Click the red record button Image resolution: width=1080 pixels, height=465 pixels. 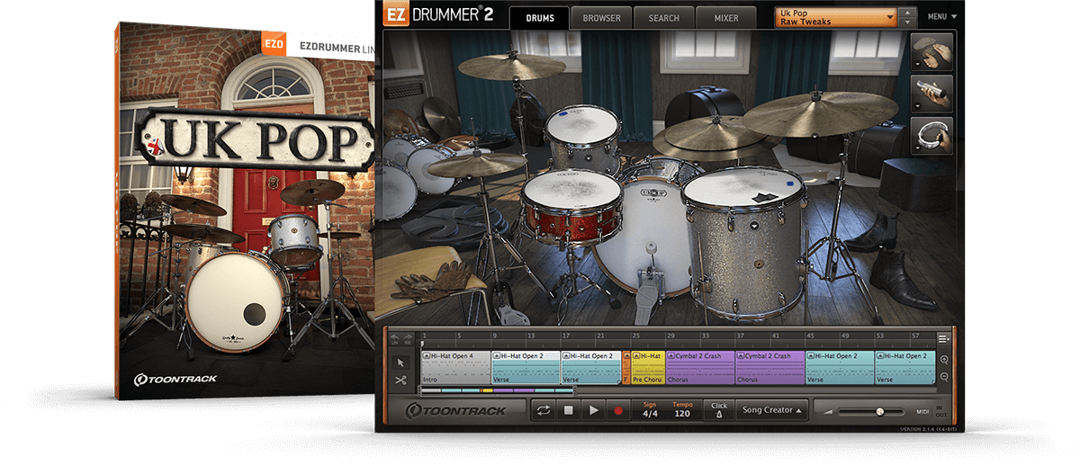point(617,410)
